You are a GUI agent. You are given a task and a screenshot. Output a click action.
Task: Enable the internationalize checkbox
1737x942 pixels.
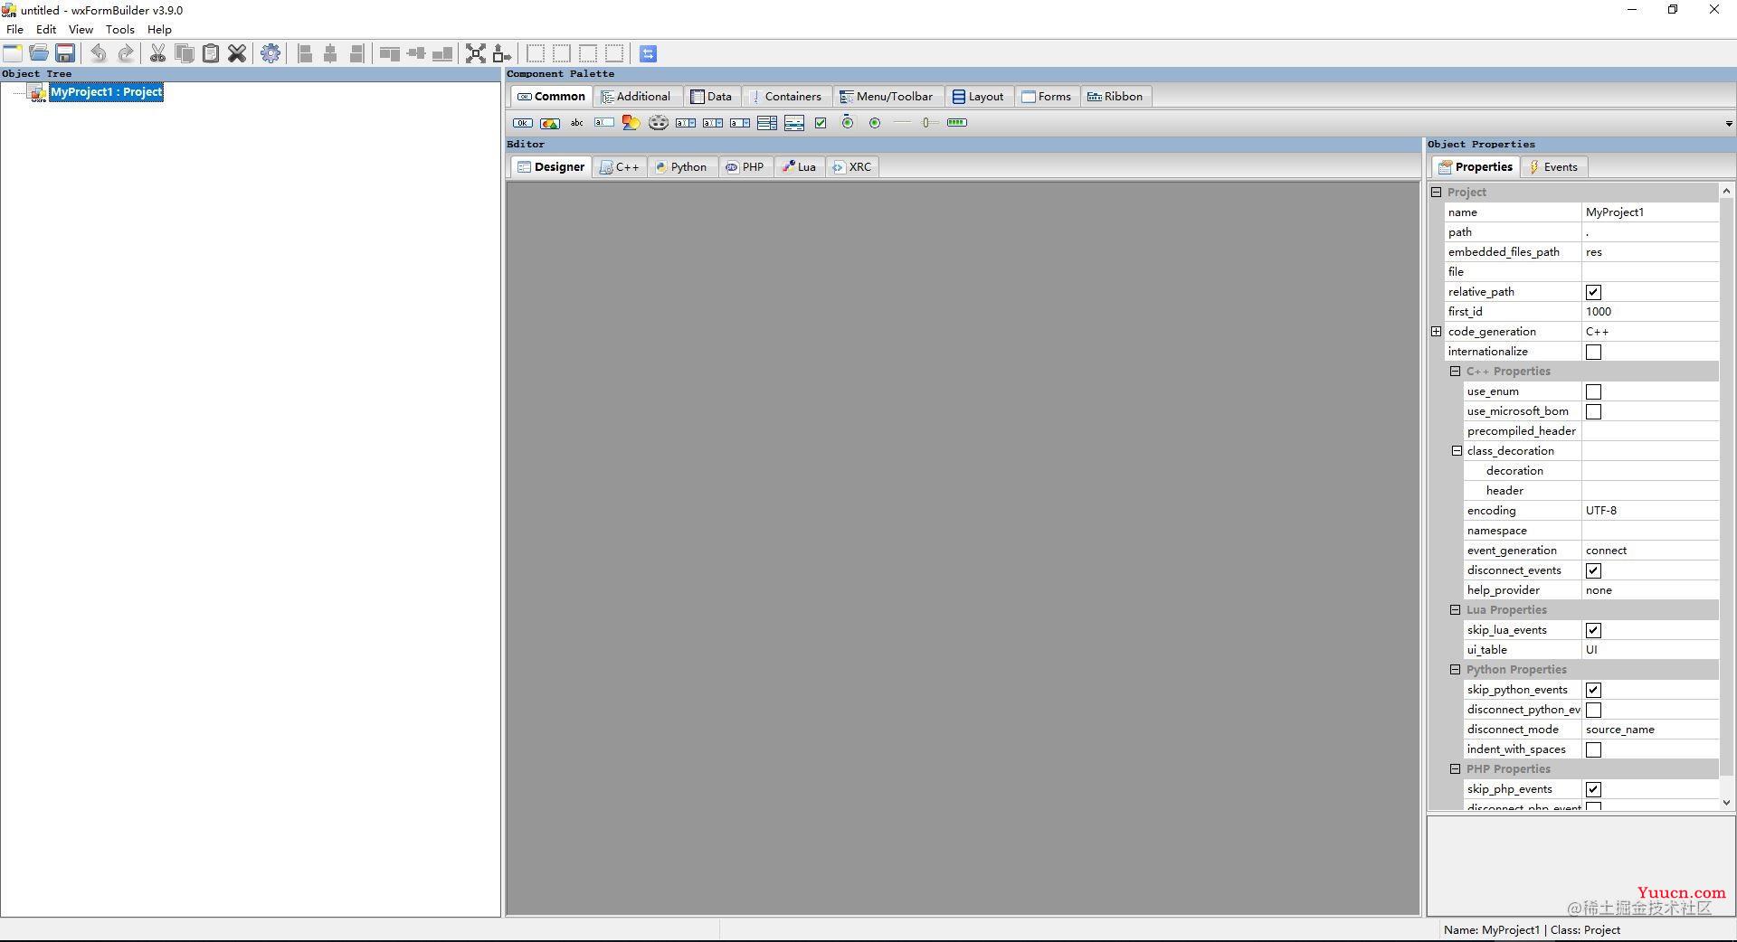[1593, 352]
